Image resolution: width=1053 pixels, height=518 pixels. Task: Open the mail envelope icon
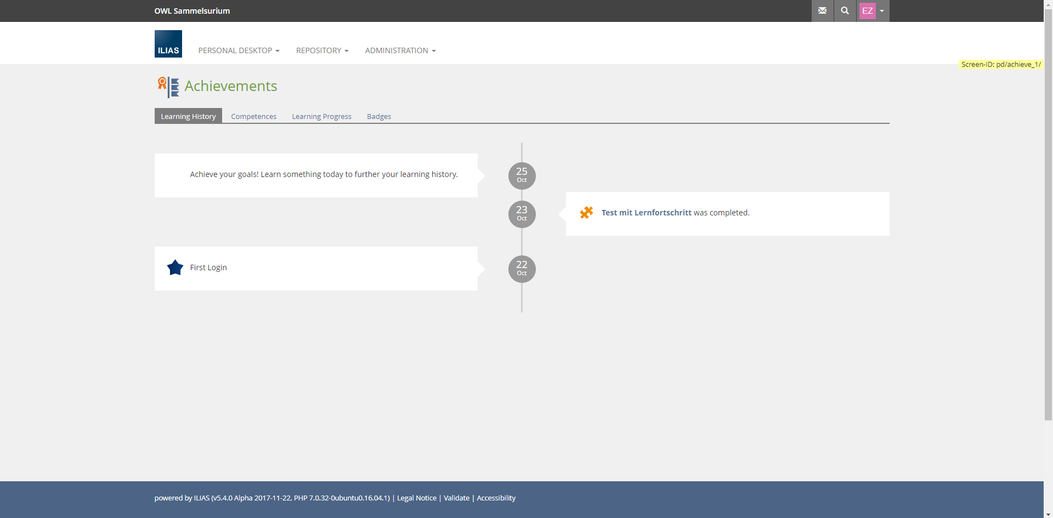[x=822, y=11]
